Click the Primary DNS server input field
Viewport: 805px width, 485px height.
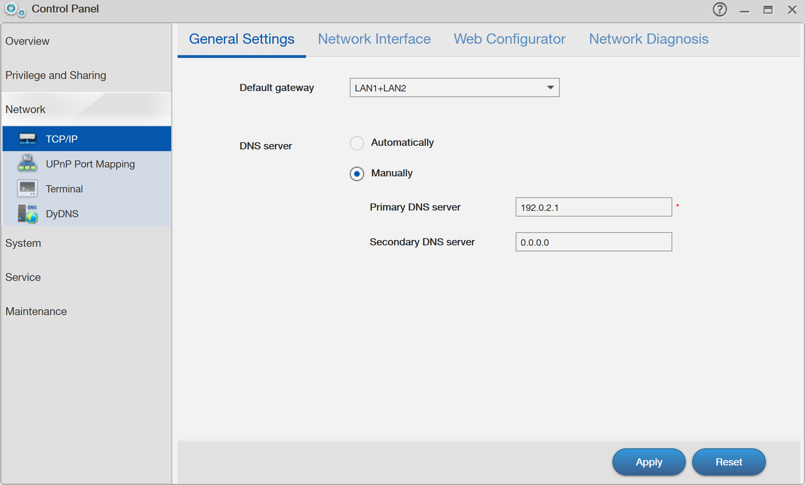[595, 207]
